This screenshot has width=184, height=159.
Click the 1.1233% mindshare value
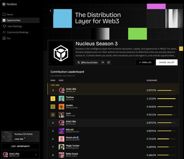(x=151, y=99)
